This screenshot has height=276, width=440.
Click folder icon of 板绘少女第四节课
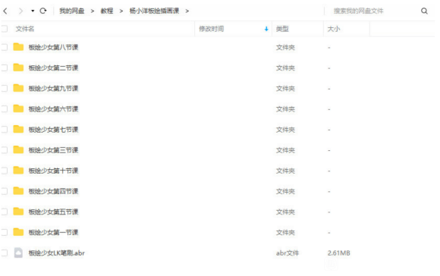pyautogui.click(x=18, y=191)
